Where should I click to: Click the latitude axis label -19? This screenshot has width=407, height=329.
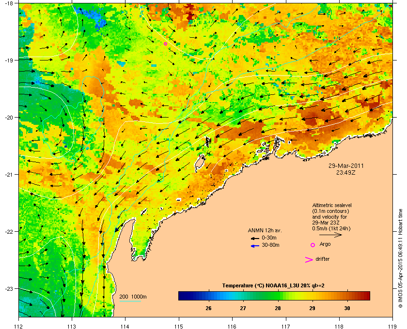(x=9, y=60)
